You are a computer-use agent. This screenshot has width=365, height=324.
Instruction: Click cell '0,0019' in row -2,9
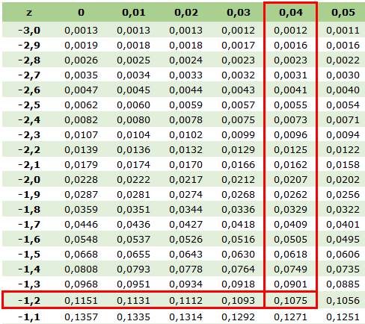[x=82, y=46]
